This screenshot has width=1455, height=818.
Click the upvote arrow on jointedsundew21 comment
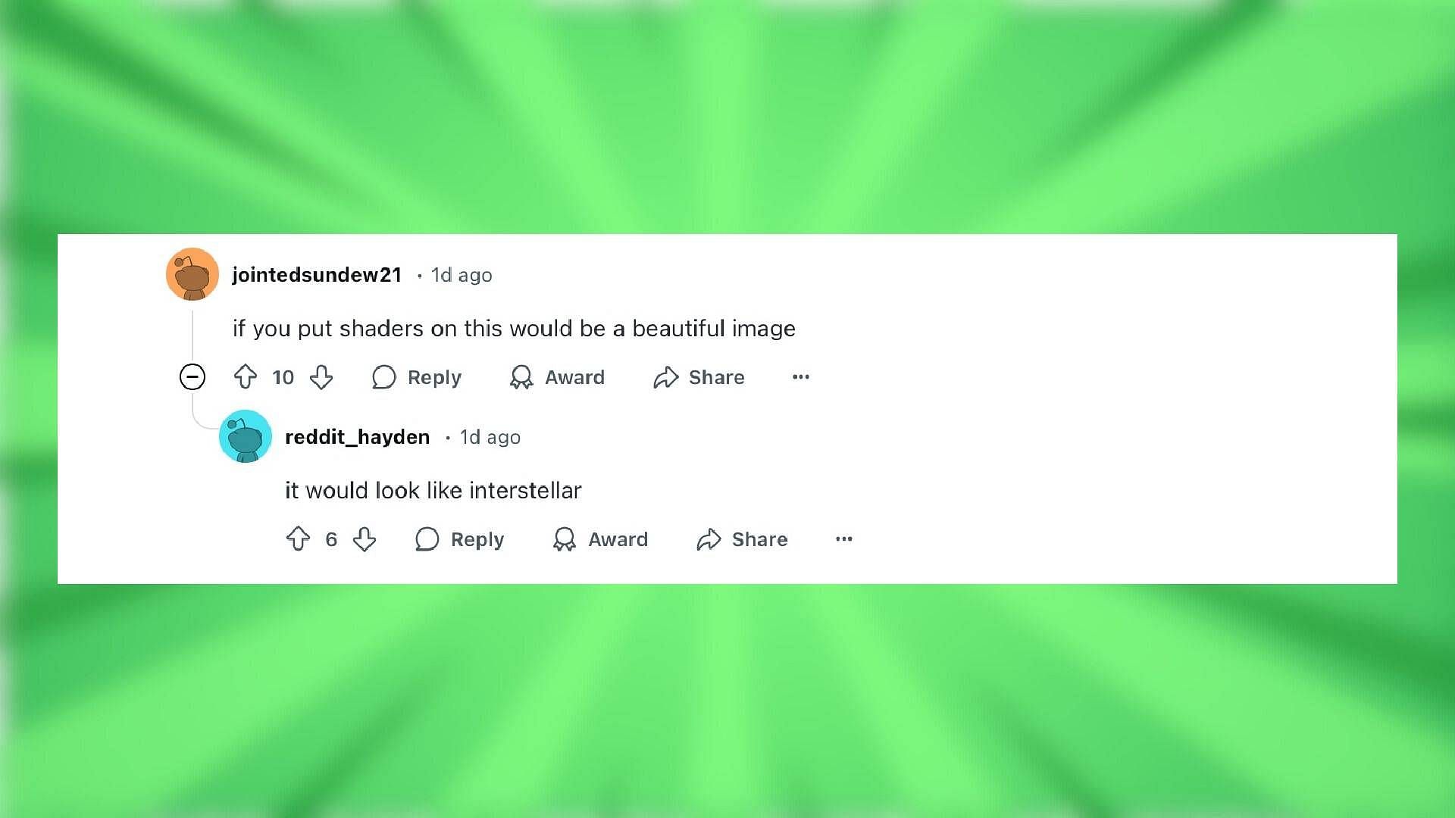click(248, 377)
